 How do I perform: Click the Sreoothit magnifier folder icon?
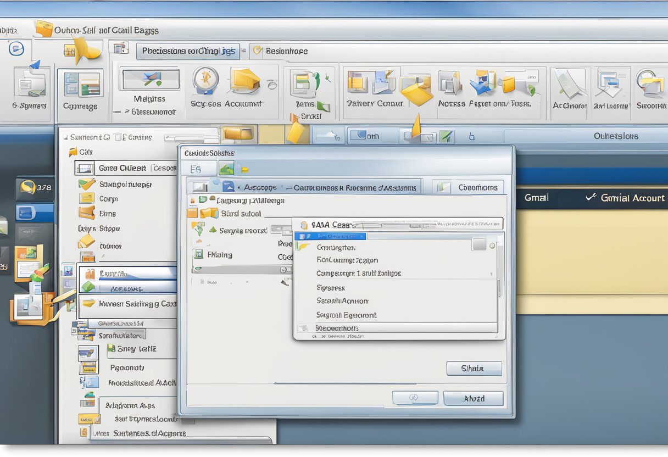click(650, 82)
